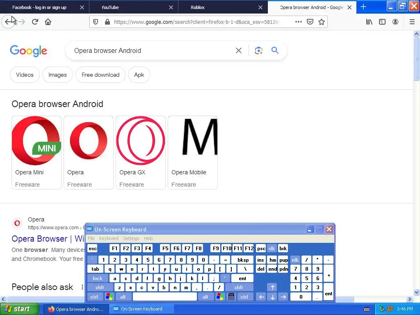Viewport: 420px width, 315px height.
Task: Click the right arrow key on On-Screen Keyboard
Action: pos(283,297)
